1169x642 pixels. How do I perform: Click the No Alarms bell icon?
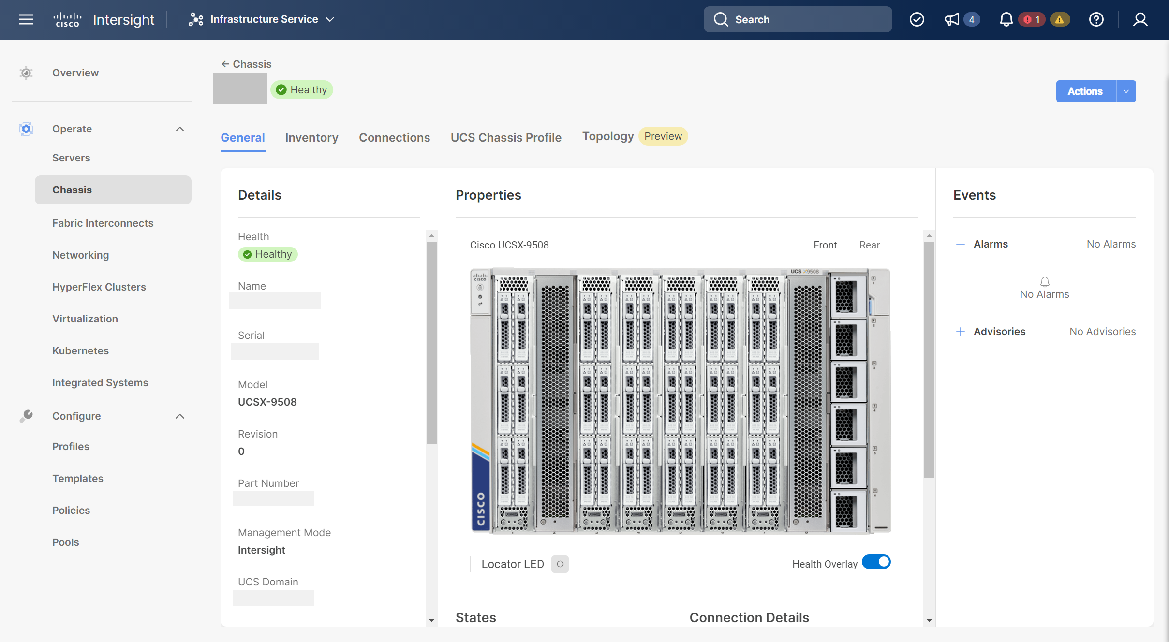point(1045,282)
